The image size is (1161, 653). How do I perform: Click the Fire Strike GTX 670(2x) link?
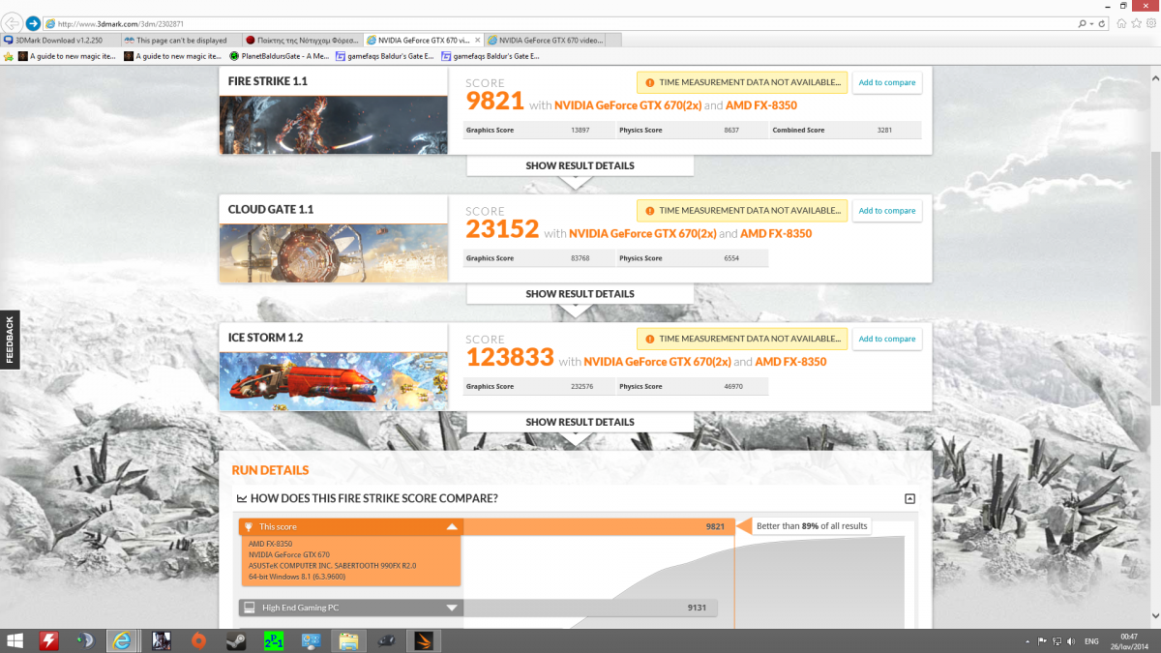point(627,105)
